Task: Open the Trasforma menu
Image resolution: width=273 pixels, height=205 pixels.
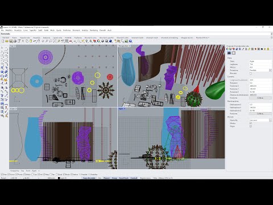Action: [67, 30]
